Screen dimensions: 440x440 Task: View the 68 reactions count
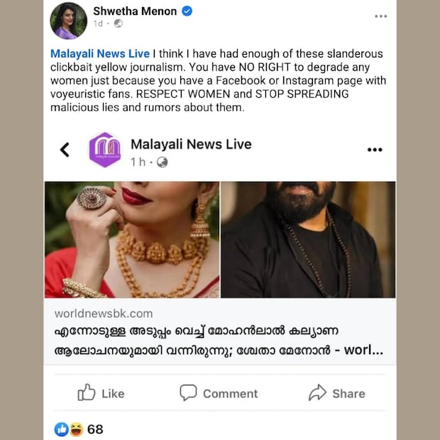[95, 429]
